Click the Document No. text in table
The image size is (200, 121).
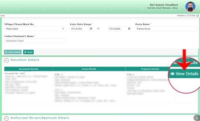tap(15, 74)
